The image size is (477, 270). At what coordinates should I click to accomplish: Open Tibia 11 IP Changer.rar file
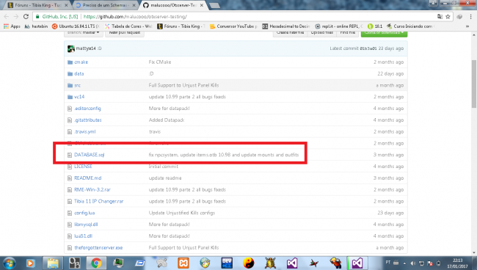click(x=98, y=201)
